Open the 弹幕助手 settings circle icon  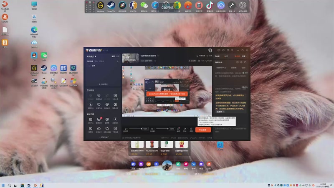241,62
